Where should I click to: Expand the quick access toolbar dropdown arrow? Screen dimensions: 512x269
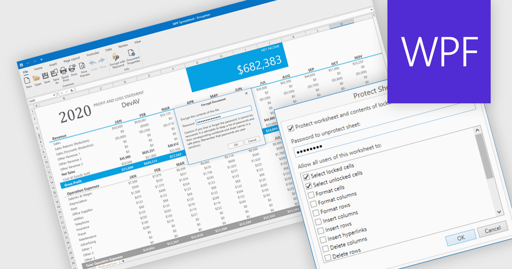41,59
